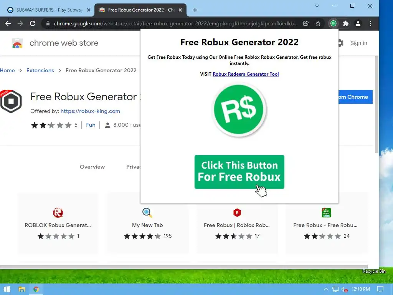The image size is (393, 295).
Task: Go to Home breadcrumb link
Action: click(7, 71)
